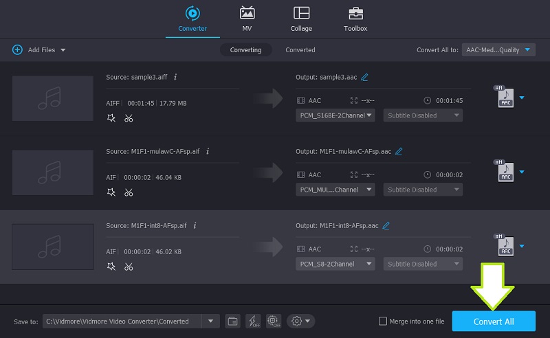Viewport: 550px width, 338px height.
Task: Click the scissors cut icon for sample3.aiff
Action: click(129, 118)
